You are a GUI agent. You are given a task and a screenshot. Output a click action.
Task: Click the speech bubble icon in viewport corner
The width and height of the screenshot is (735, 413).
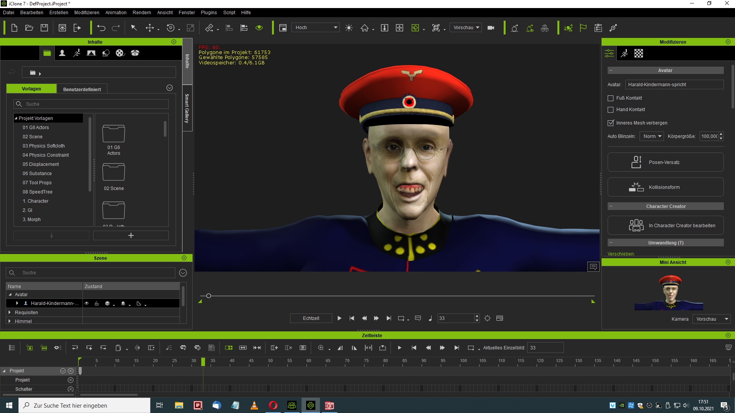pos(593,267)
